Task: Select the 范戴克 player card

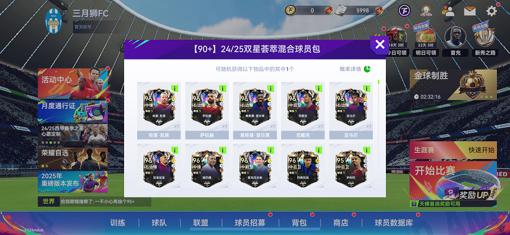Action: (302, 110)
